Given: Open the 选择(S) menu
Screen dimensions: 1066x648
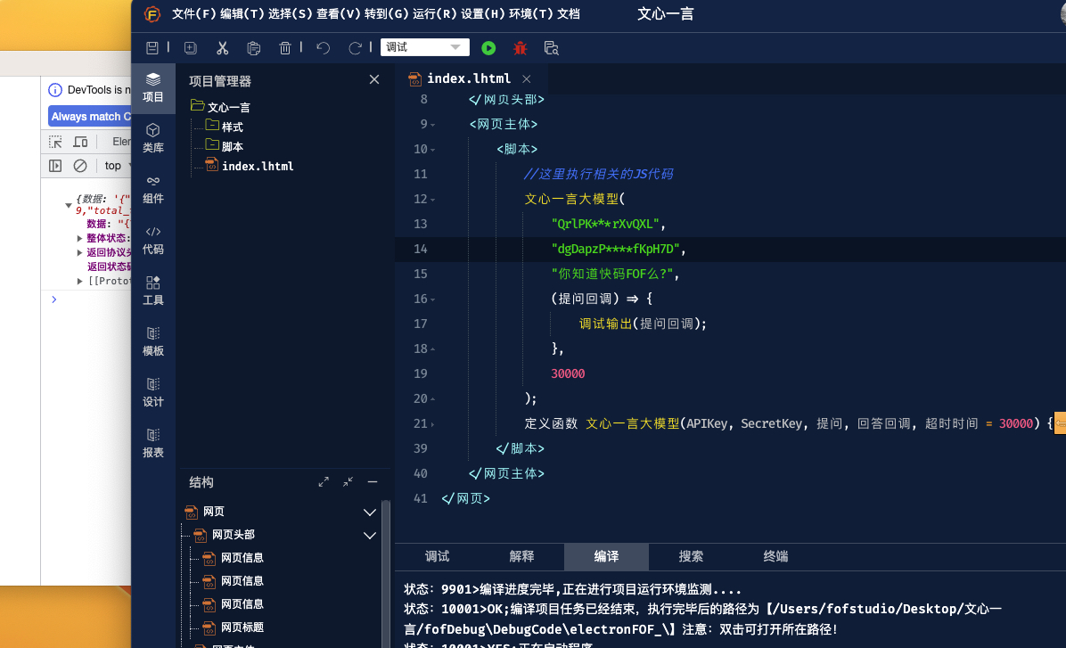Looking at the screenshot, I should click(291, 13).
